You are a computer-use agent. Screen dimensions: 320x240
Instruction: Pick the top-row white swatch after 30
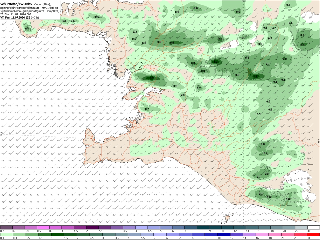(x=313, y=227)
